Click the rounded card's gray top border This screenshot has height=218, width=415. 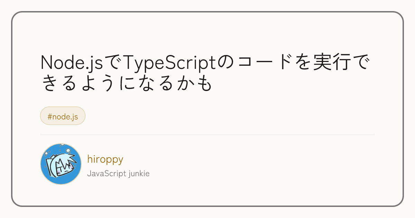pos(207,12)
